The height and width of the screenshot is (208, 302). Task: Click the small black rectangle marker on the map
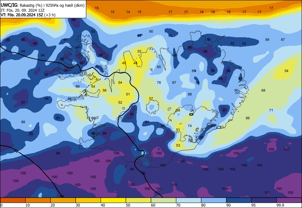coord(191,114)
